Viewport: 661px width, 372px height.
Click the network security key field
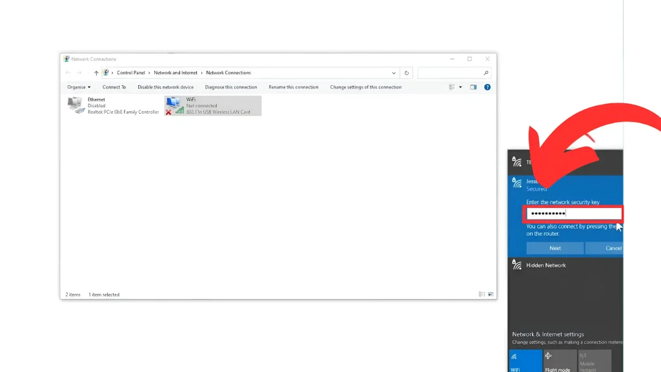point(573,214)
